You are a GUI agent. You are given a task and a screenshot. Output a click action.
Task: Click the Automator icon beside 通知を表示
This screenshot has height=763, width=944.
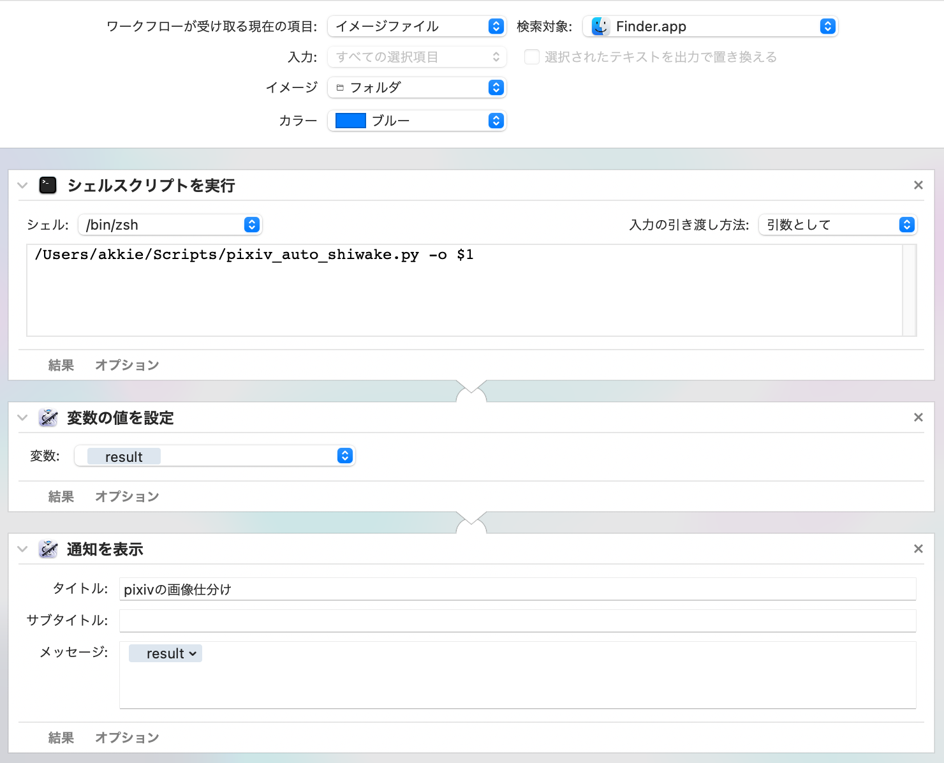click(x=48, y=549)
